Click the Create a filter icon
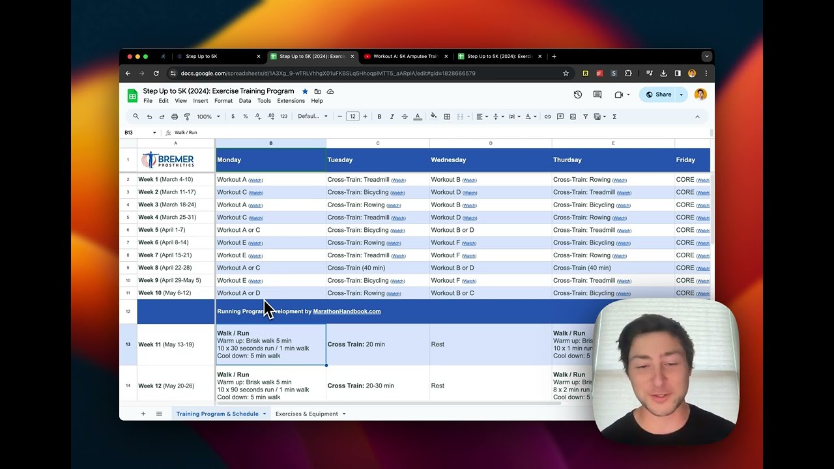This screenshot has width=834, height=469. (585, 117)
